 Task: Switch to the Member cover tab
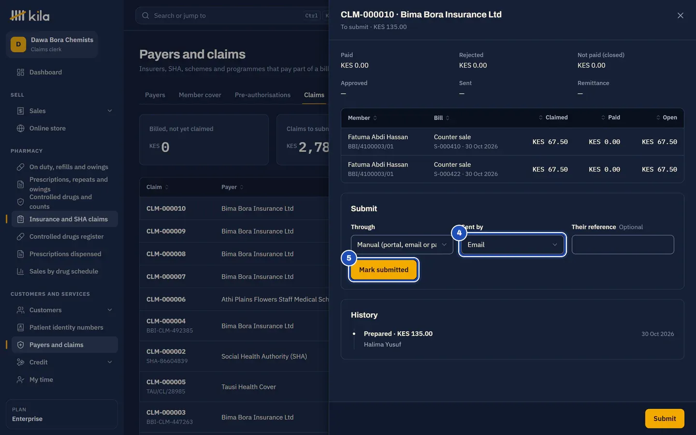(x=200, y=95)
